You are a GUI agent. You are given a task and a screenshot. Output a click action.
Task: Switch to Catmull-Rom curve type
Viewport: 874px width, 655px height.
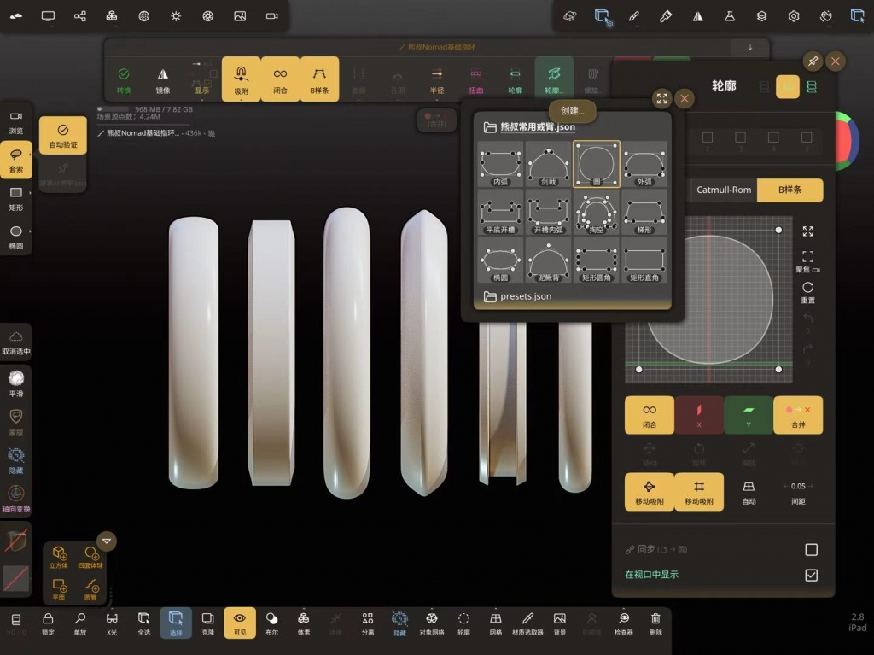(x=724, y=190)
